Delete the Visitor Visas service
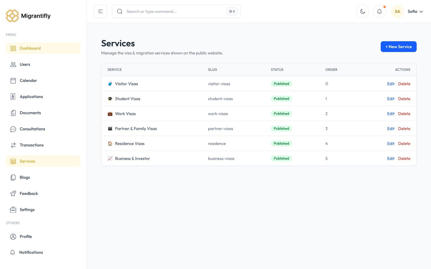The image size is (431, 269). [404, 84]
